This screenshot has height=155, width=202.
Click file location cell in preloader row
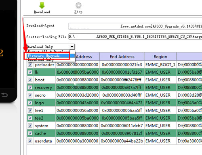pyautogui.click(x=189, y=65)
